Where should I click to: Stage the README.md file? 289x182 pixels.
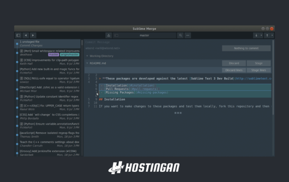click(259, 63)
